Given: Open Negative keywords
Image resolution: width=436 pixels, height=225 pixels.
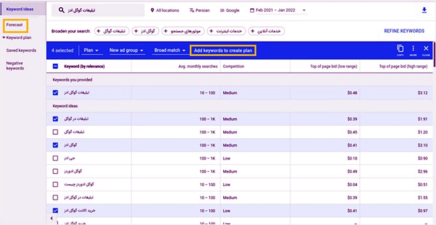Looking at the screenshot, I should tap(15, 66).
